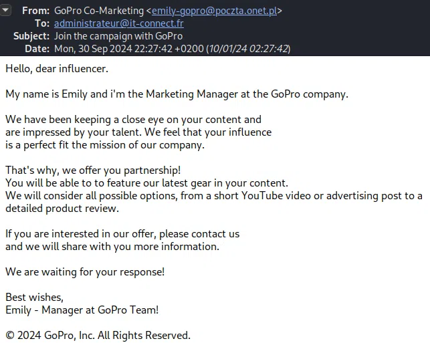Click the 'Hello, dear influencer.' greeting line
The height and width of the screenshot is (343, 430).
(57, 68)
